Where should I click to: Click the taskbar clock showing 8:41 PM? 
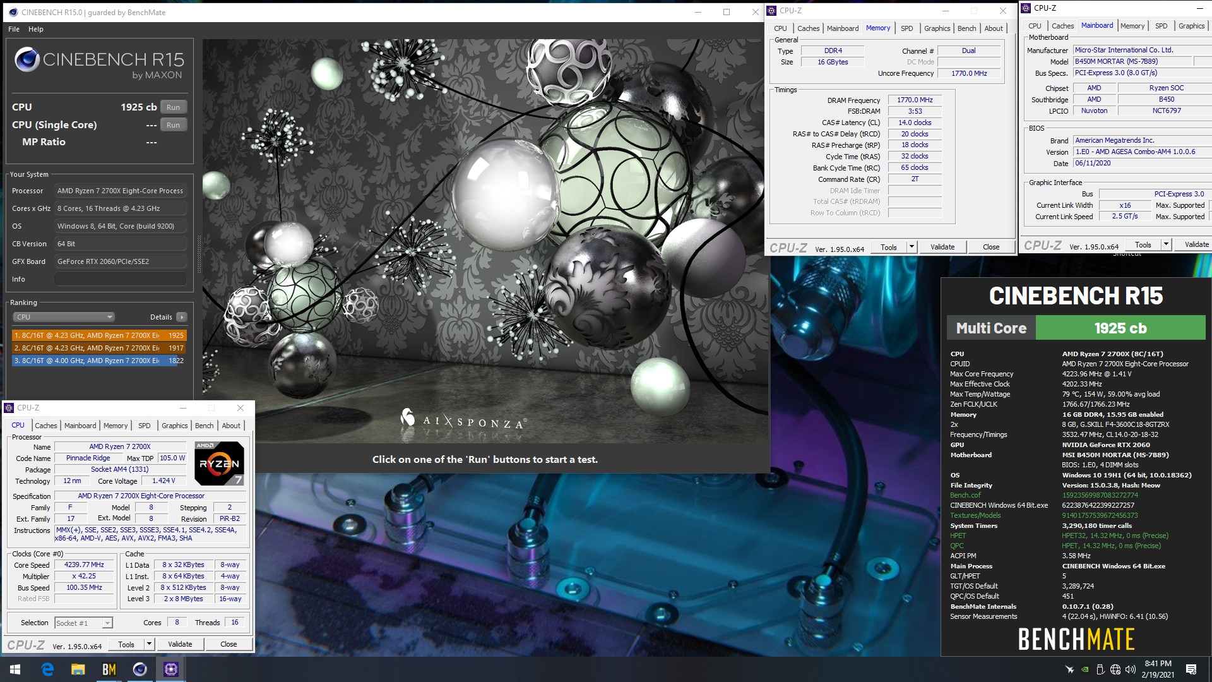point(1158,669)
